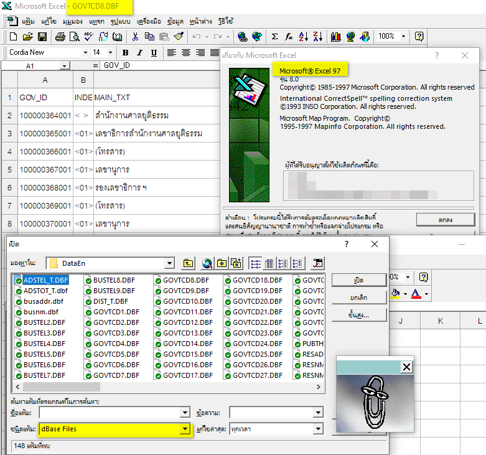486x455 pixels.
Task: Click the Save diskette icon
Action: click(42, 37)
